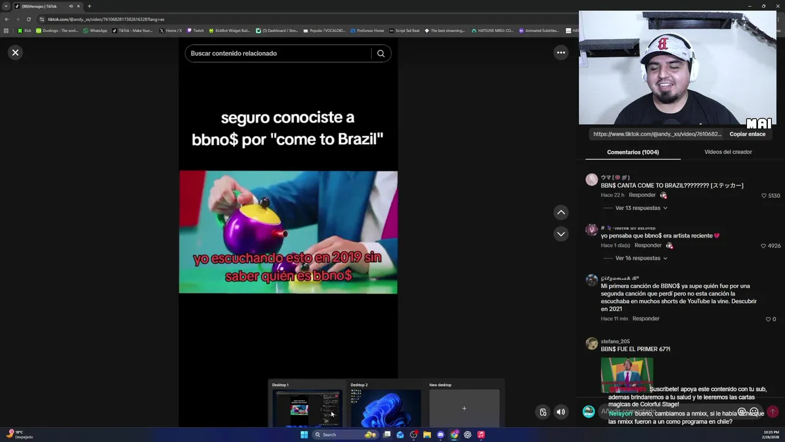This screenshot has height=442, width=785.
Task: Open ChatGPT from the taskbar
Action: 467,435
